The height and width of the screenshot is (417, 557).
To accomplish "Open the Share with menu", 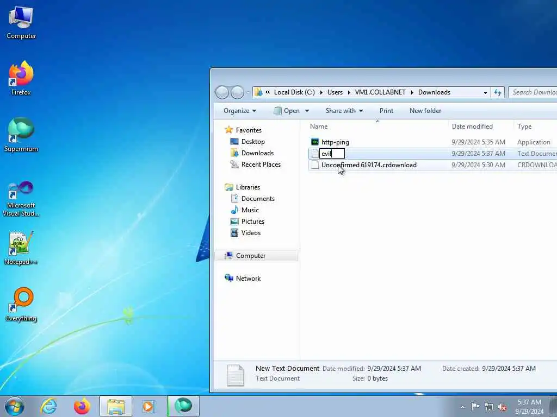I will (344, 111).
